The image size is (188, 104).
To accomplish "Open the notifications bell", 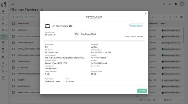I will point(176,4).
